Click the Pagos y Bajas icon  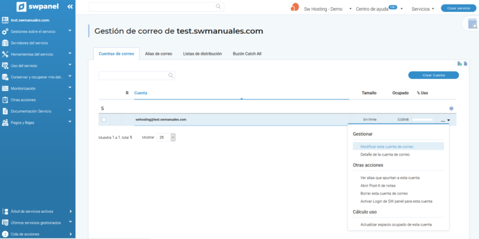(5, 122)
